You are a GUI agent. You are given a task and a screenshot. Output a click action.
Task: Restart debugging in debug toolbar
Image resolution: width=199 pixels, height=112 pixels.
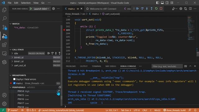(x=156, y=9)
